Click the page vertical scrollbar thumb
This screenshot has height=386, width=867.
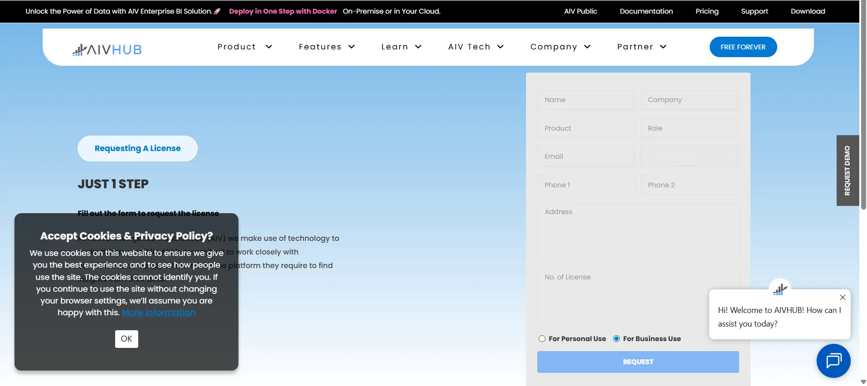coord(863,104)
